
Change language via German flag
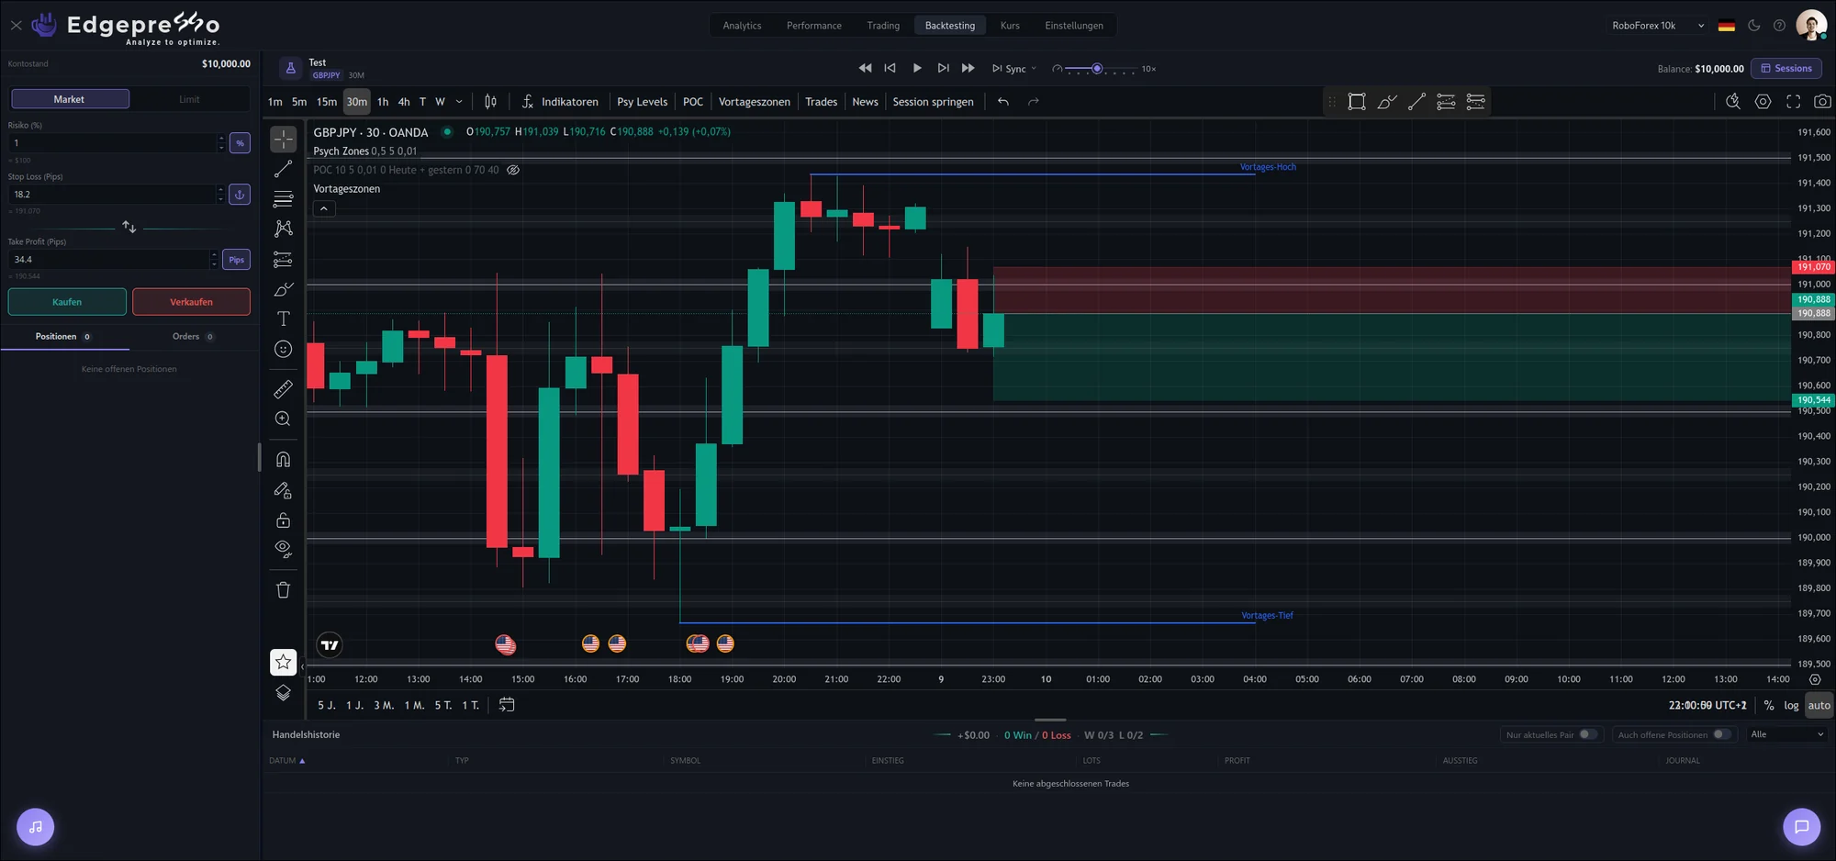[x=1726, y=26]
